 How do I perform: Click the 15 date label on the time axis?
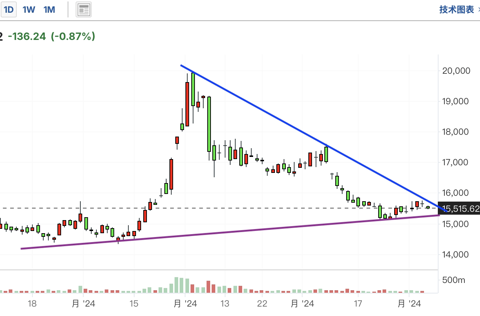(x=134, y=303)
